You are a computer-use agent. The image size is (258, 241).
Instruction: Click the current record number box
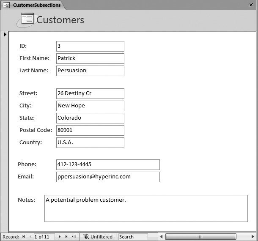[44, 237]
